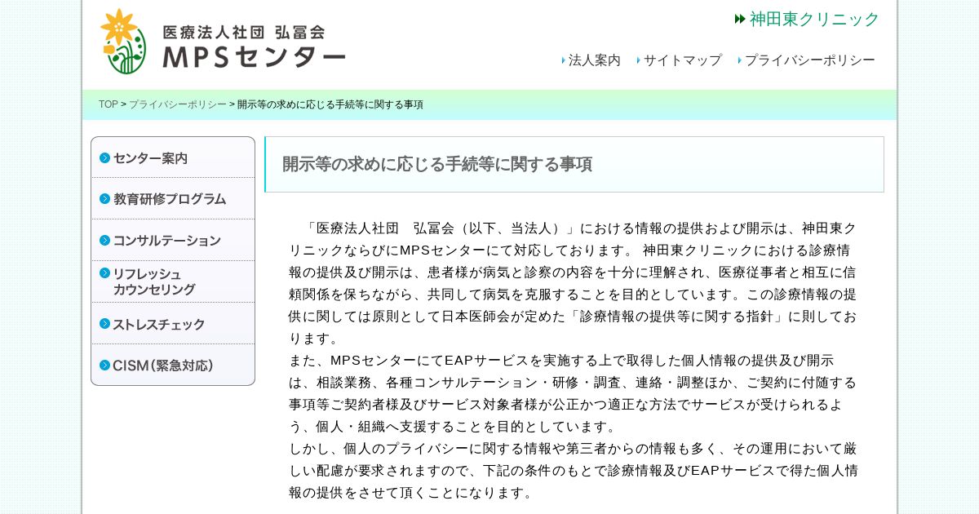Viewport: 979px width, 514px height.
Task: Open サイトマップ in the top navigation
Action: click(682, 60)
